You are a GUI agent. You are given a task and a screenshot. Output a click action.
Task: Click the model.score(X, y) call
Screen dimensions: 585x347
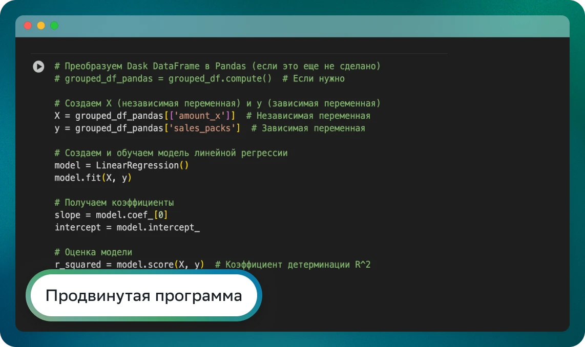point(160,265)
